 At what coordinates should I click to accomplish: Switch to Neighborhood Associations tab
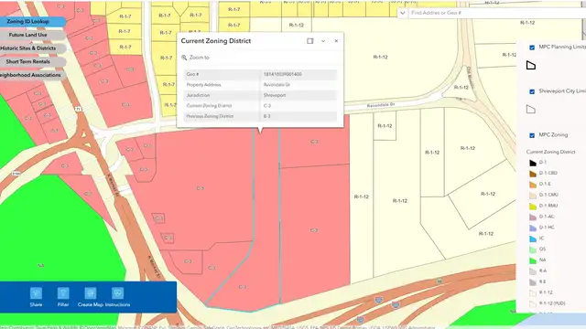point(30,75)
